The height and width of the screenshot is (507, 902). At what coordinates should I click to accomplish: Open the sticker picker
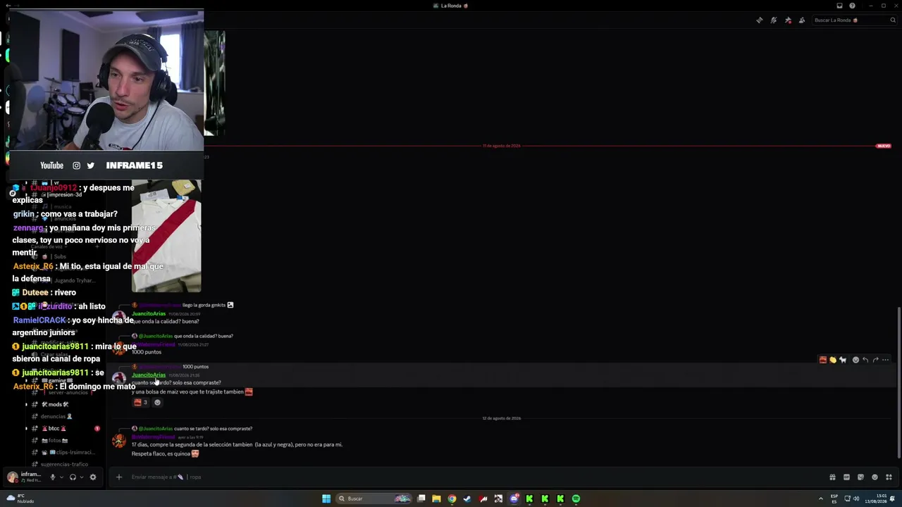pyautogui.click(x=860, y=477)
